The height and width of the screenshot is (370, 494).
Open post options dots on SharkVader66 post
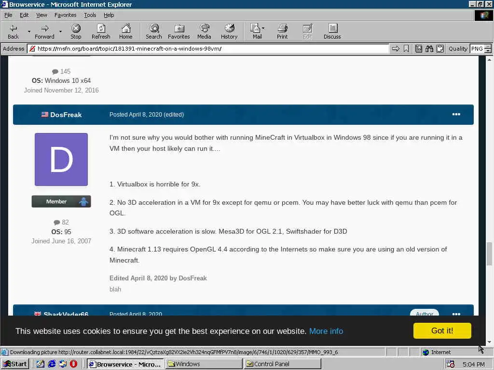point(456,313)
